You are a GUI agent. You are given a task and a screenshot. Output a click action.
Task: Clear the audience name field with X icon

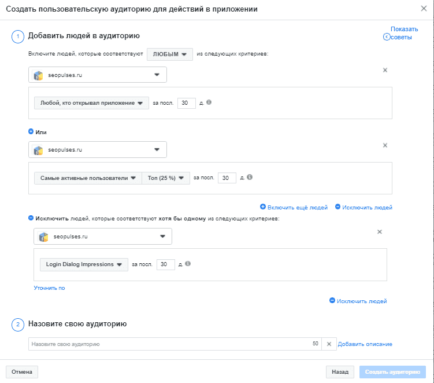click(329, 344)
